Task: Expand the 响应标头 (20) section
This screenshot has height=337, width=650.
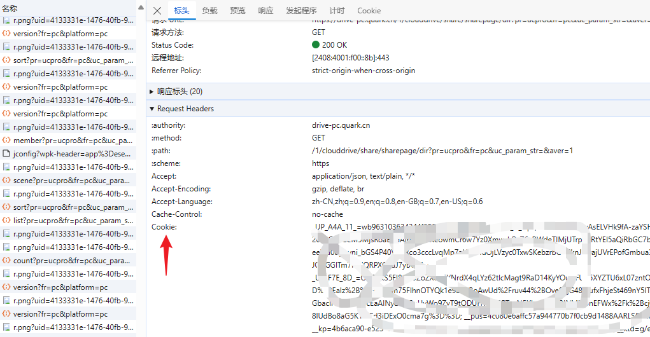Action: coord(152,92)
